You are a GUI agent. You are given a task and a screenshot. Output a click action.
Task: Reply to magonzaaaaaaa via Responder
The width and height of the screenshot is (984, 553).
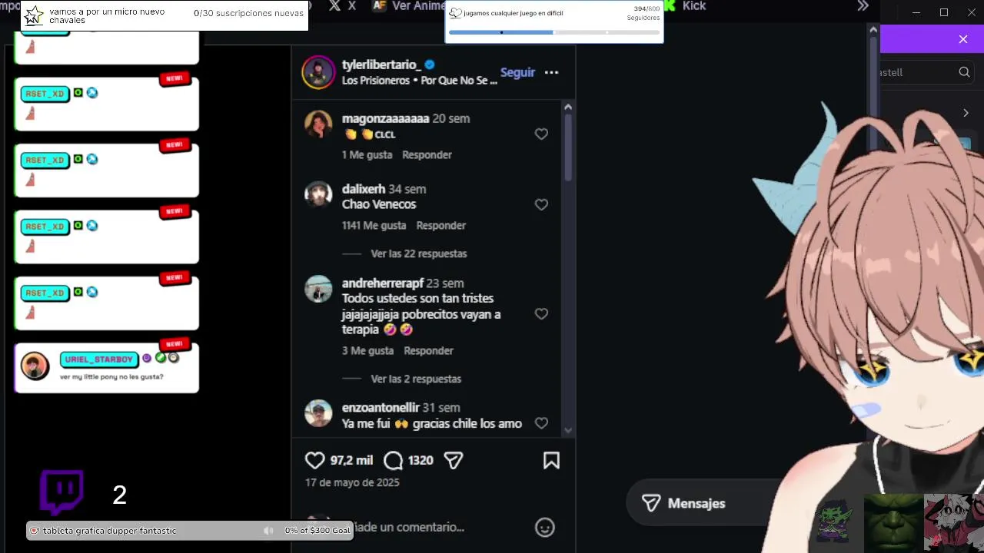coord(427,154)
